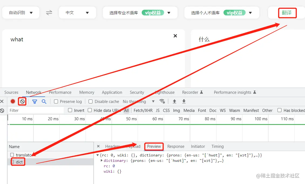
Task: Click the 翻译 translate button
Action: click(x=287, y=13)
